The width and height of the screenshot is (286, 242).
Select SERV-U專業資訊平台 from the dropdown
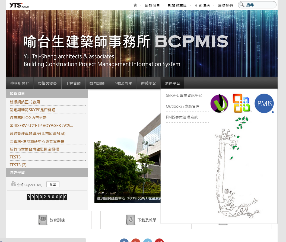[x=184, y=95]
